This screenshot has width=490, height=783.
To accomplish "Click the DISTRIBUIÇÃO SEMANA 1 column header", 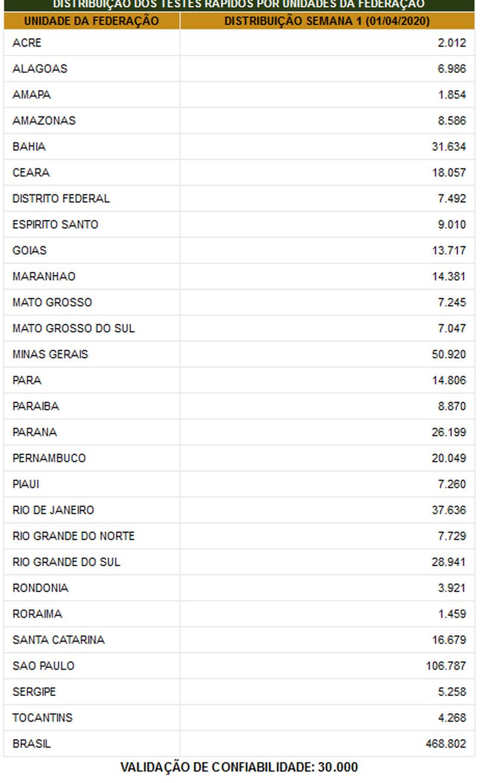I will coord(327,21).
